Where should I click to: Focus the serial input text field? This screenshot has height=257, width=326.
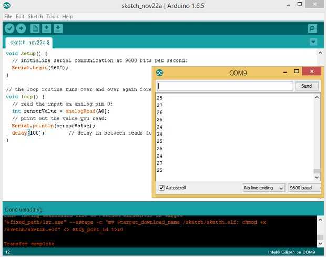click(225, 86)
